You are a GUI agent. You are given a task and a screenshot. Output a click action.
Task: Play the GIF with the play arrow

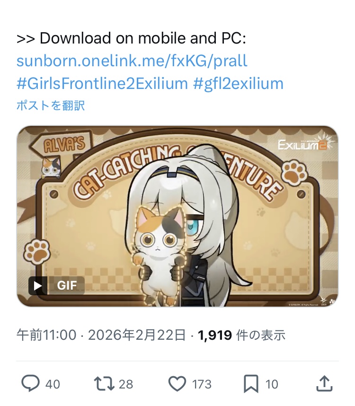coord(38,286)
